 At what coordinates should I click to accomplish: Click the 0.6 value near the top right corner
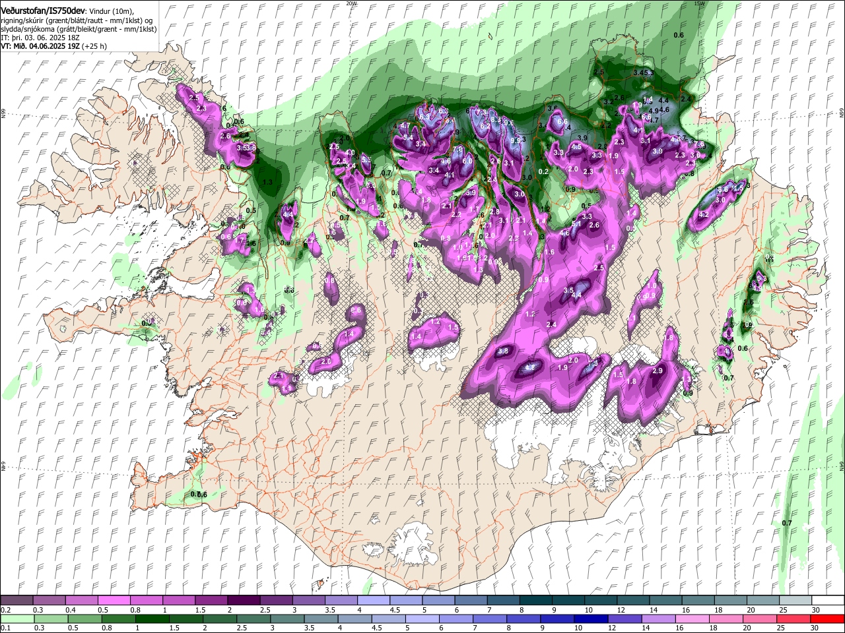coord(679,35)
